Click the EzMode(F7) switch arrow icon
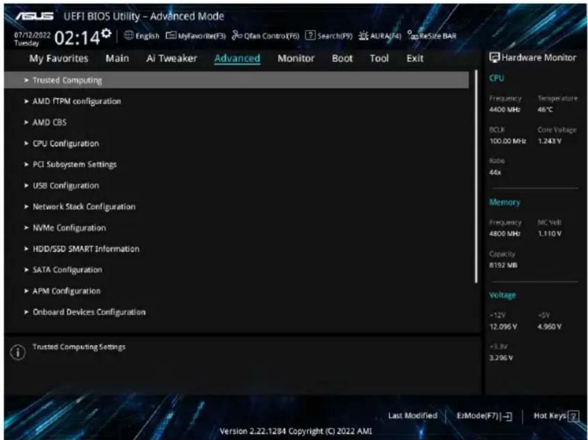 coord(507,416)
